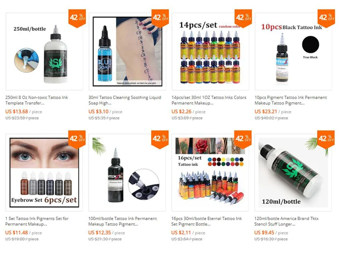
Task: Click the US $2.11 price of 16pcs set
Action: 181,232
